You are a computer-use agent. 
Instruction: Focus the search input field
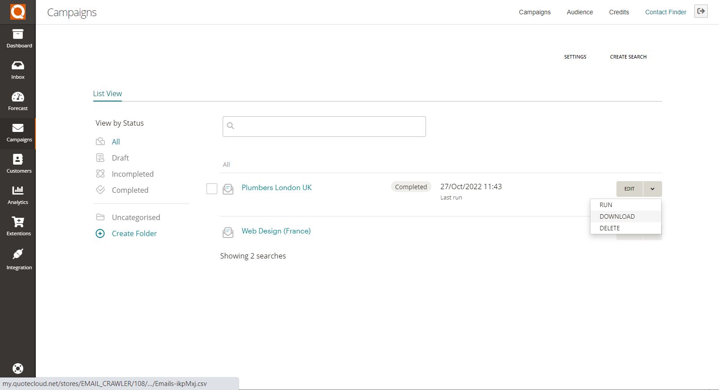pos(324,127)
